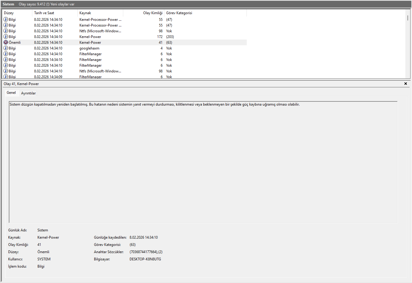Click the Olay Kimliği column header
412x283 pixels.
coord(144,13)
